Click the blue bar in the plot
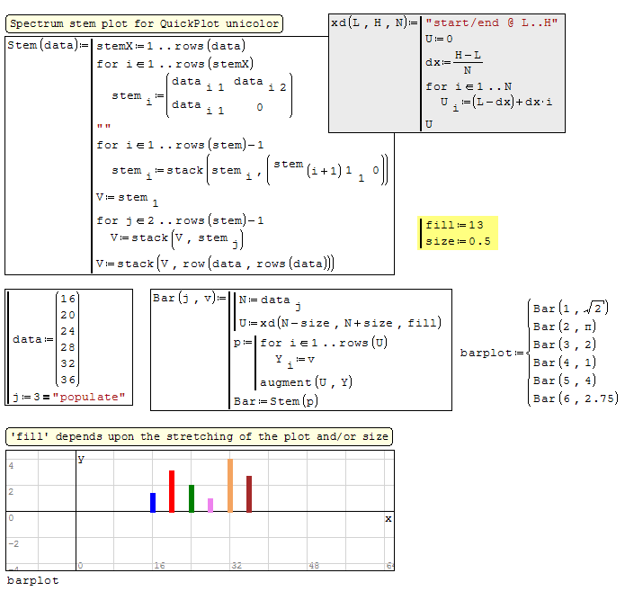 153,503
